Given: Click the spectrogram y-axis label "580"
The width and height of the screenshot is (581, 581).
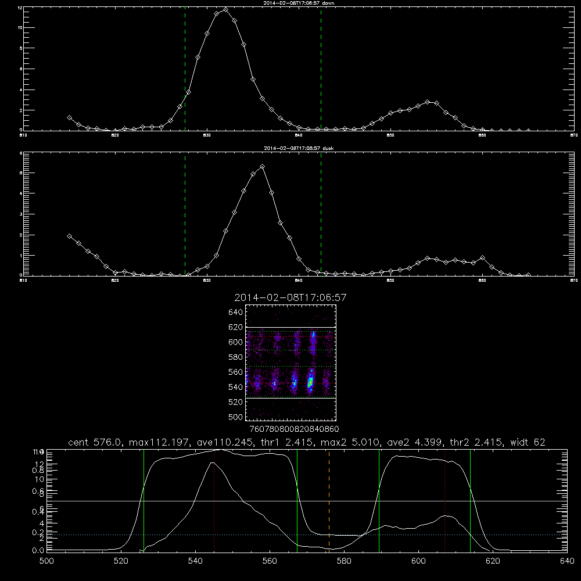Looking at the screenshot, I should click(x=235, y=357).
